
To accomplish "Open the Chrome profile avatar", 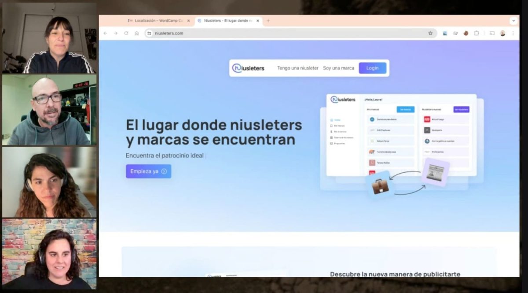I will (x=502, y=33).
